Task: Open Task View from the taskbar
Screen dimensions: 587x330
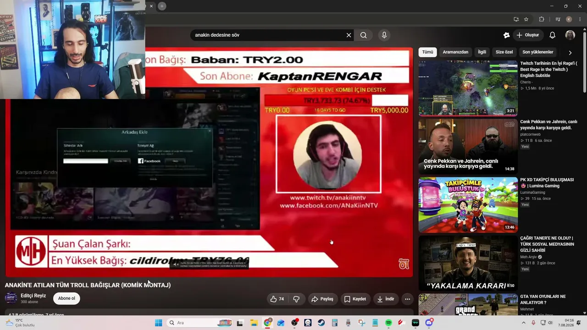Action: click(x=240, y=323)
